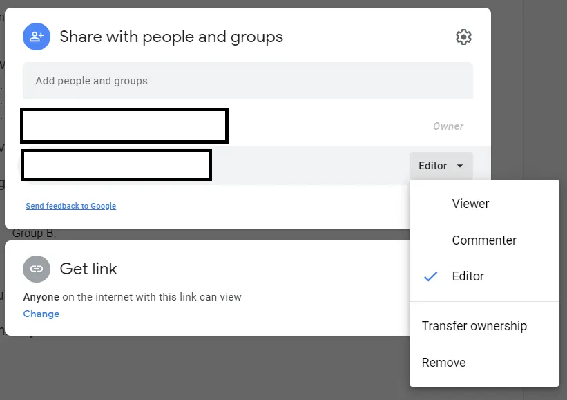Select Transfer ownership from the menu
Image resolution: width=567 pixels, height=400 pixels.
coord(474,326)
